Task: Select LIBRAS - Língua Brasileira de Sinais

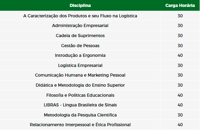Action: [x=80, y=105]
